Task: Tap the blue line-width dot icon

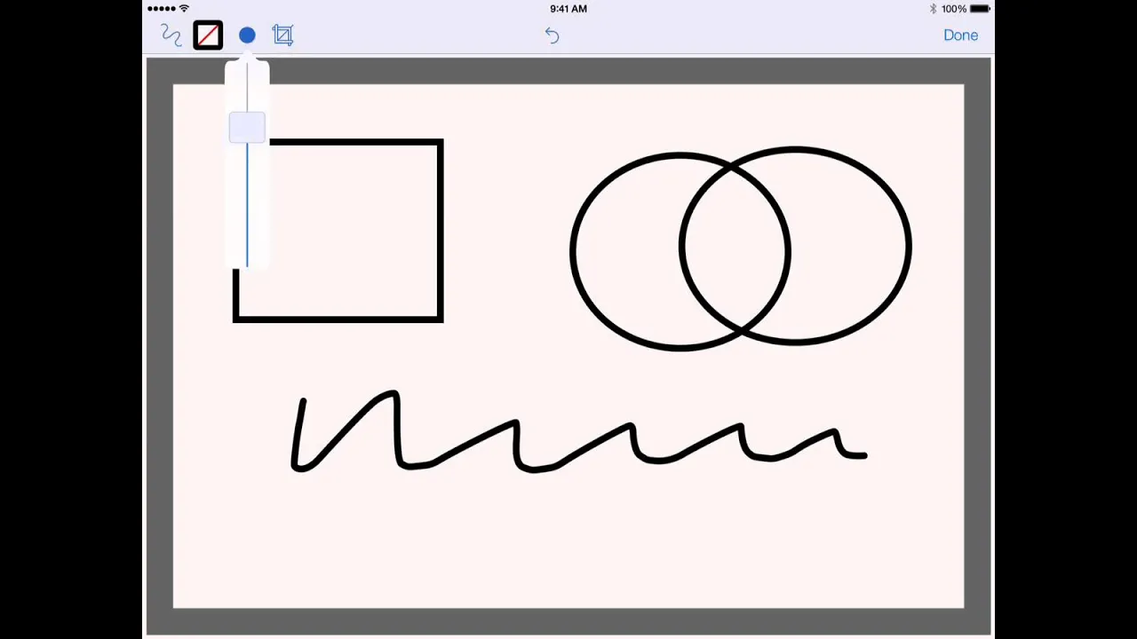Action: tap(247, 35)
